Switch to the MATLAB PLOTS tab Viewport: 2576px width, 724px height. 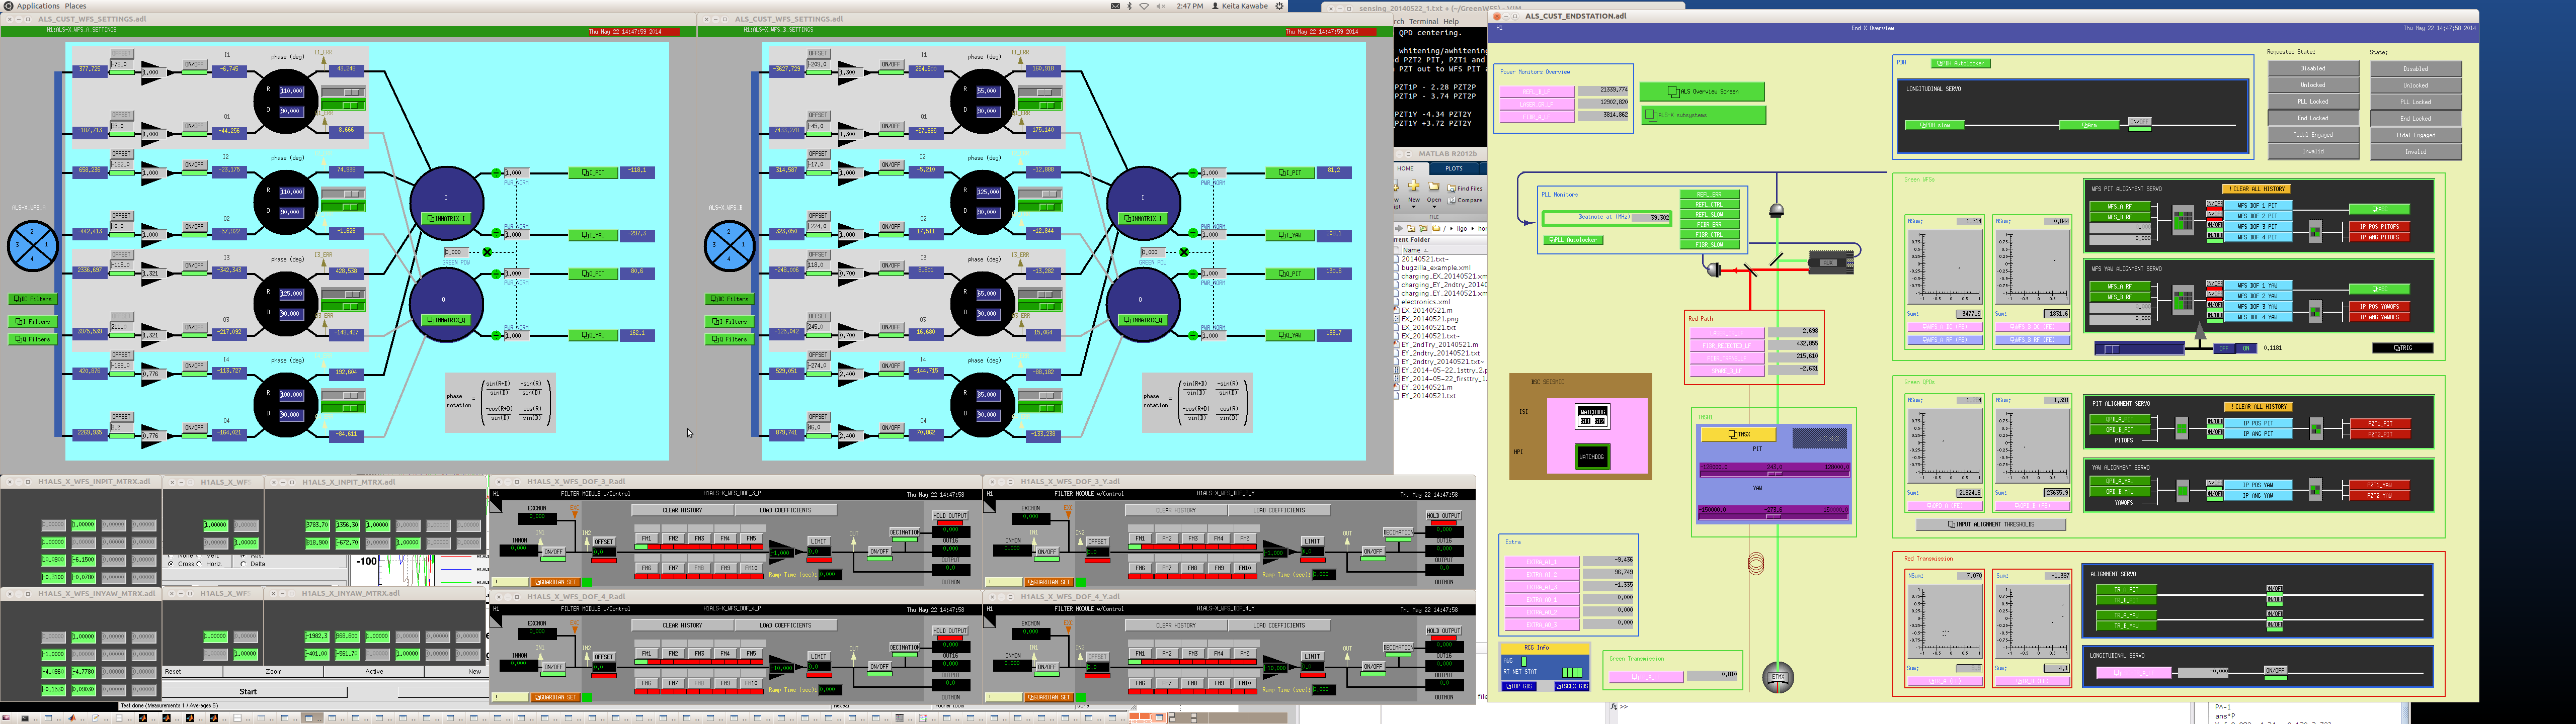(1454, 168)
